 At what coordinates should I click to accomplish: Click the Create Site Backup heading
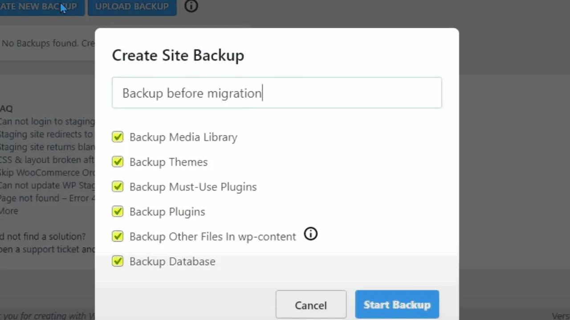[178, 56]
